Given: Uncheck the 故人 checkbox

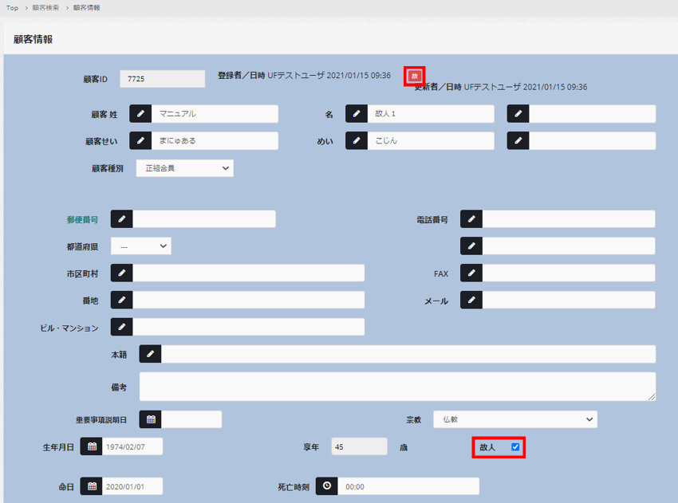Looking at the screenshot, I should (x=515, y=447).
